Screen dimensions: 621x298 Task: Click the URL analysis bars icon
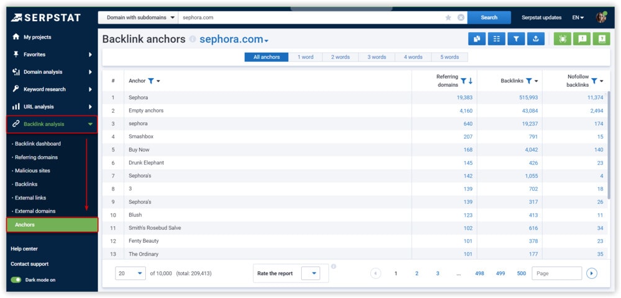16,107
